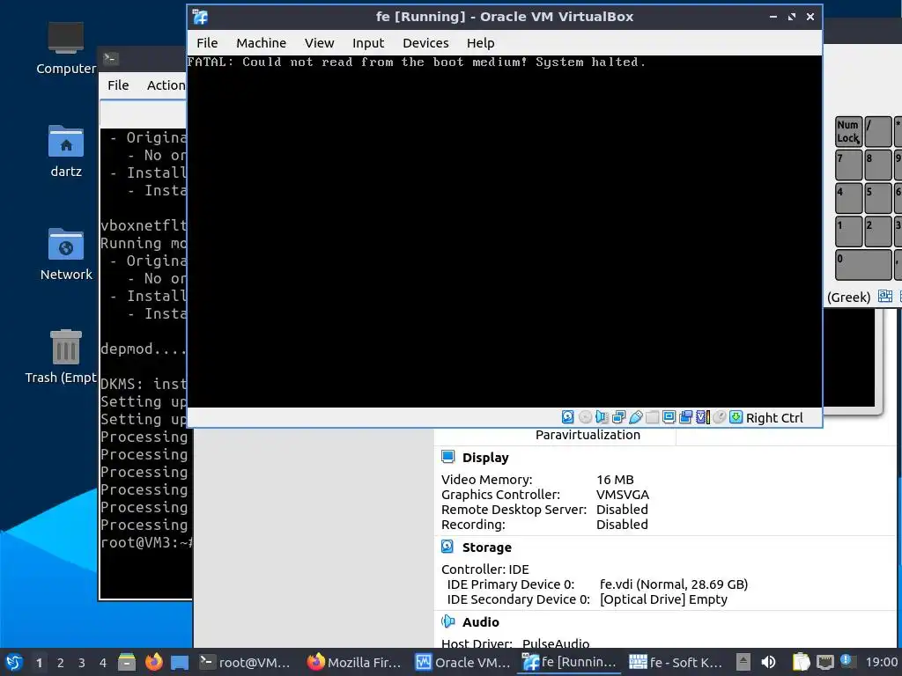
Task: Click the Storage section header in VirtualBox details
Action: pyautogui.click(x=486, y=547)
